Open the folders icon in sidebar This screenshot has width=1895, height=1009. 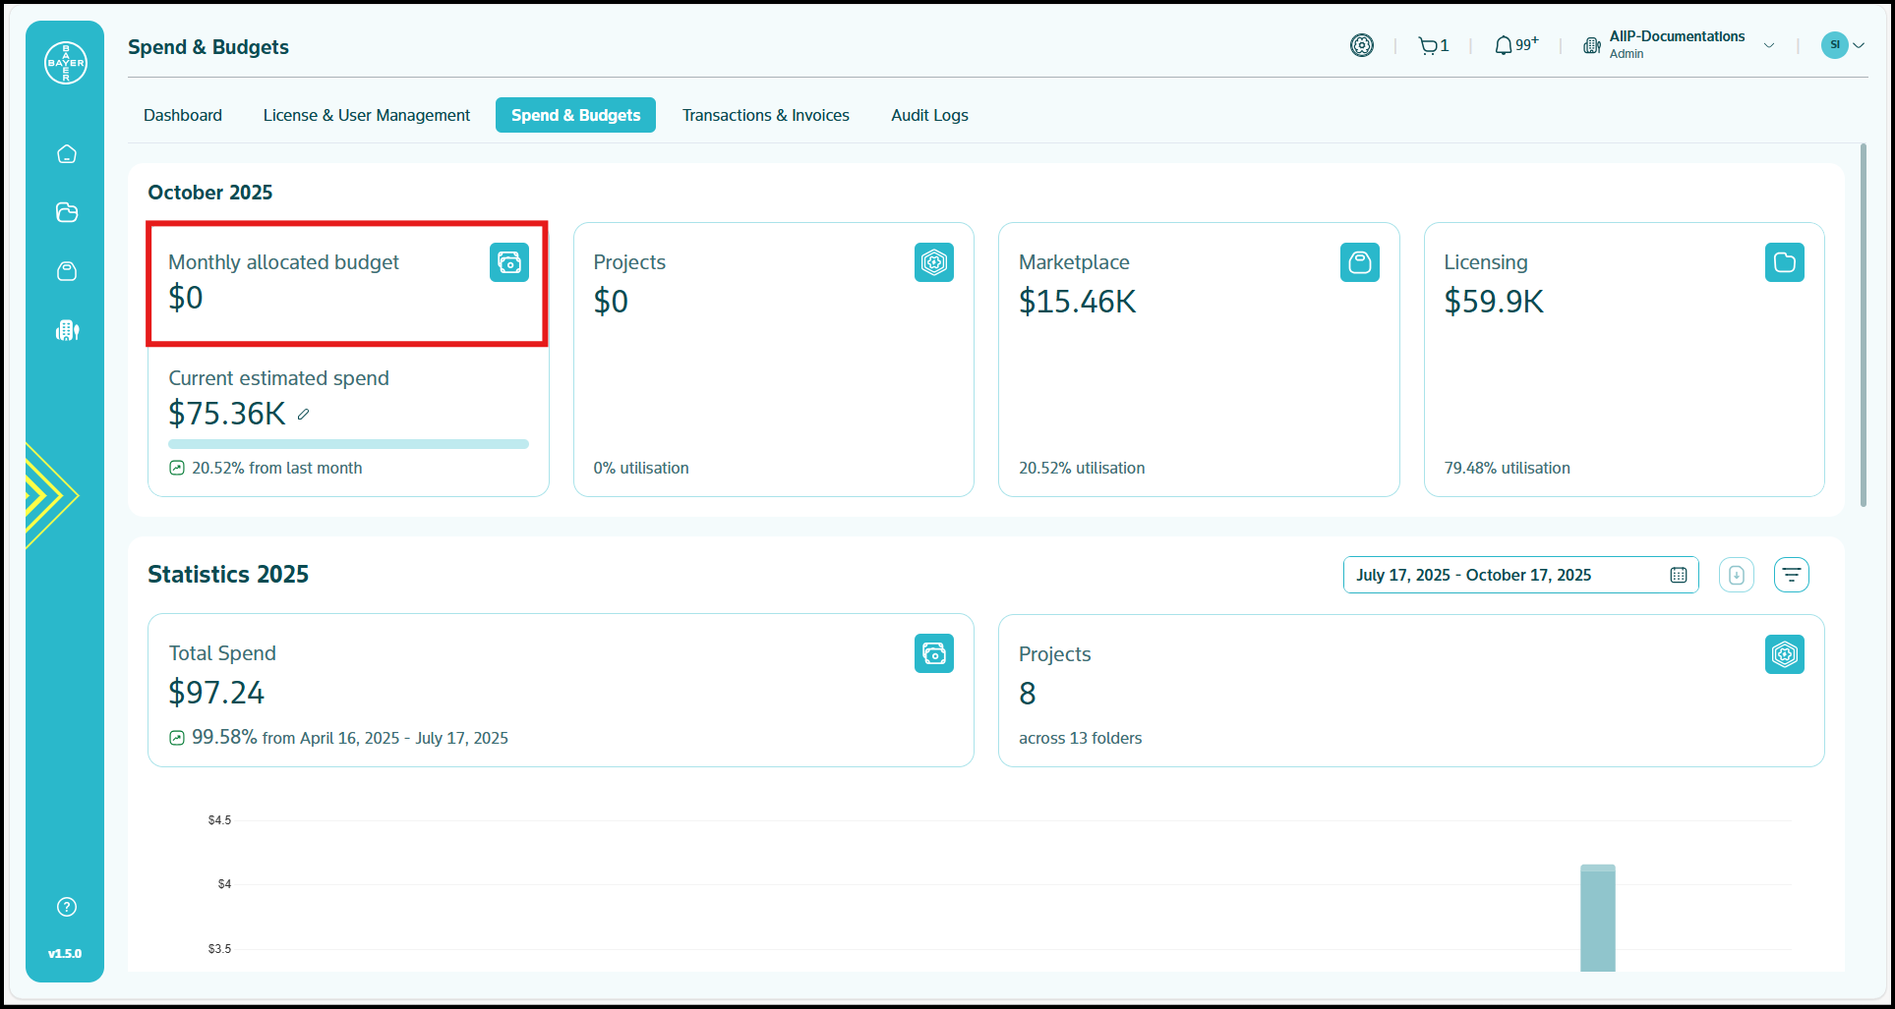67,212
